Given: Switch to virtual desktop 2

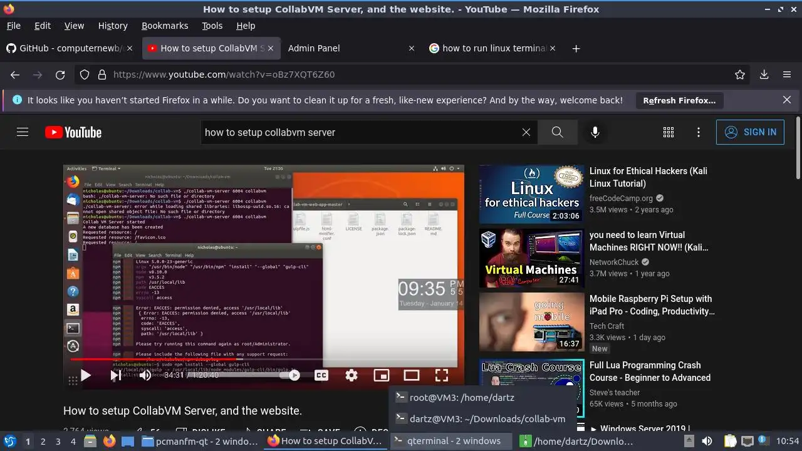Looking at the screenshot, I should pyautogui.click(x=43, y=441).
